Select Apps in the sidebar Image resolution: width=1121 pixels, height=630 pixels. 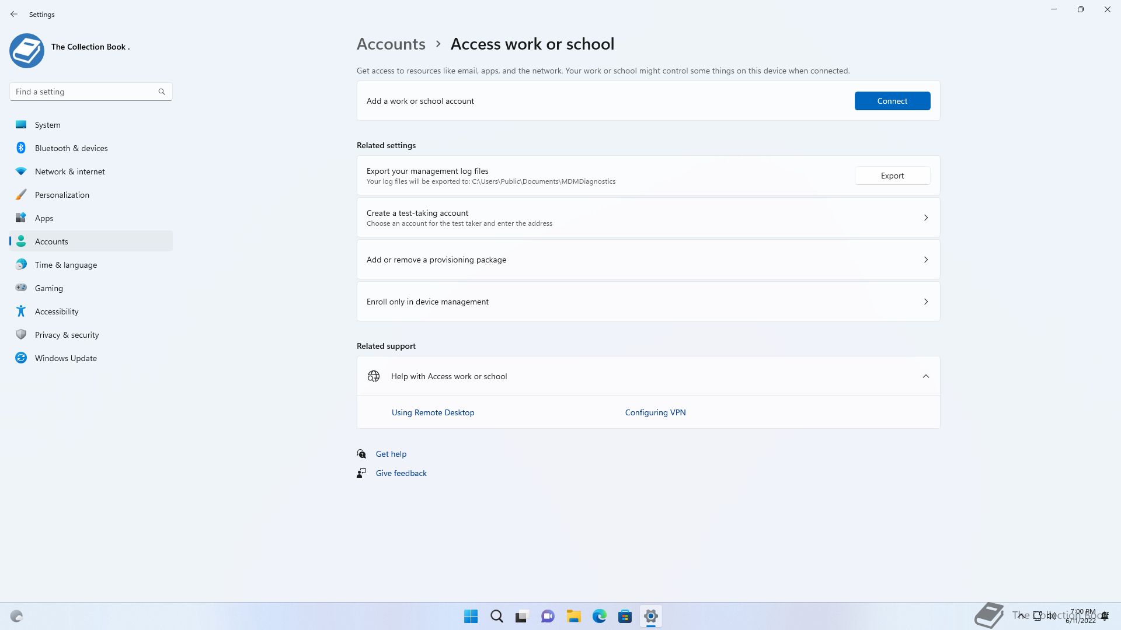pos(44,218)
